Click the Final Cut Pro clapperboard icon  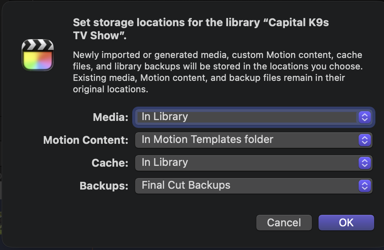pyautogui.click(x=38, y=55)
